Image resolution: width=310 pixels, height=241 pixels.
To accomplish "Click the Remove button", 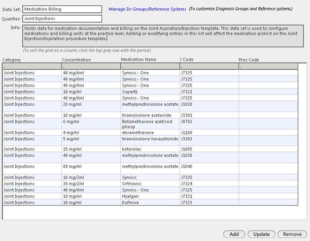I will [x=292, y=234].
